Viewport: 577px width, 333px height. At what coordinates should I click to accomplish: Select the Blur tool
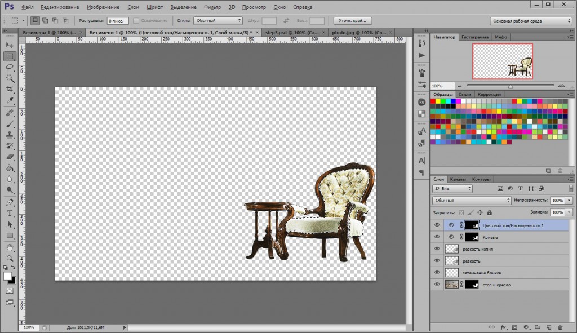click(x=10, y=179)
